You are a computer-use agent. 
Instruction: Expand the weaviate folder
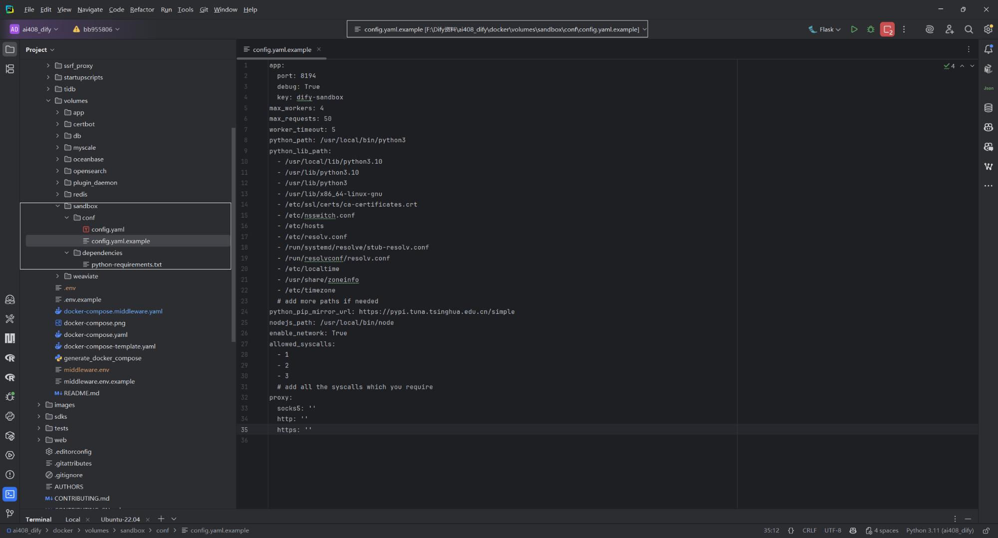click(x=58, y=276)
